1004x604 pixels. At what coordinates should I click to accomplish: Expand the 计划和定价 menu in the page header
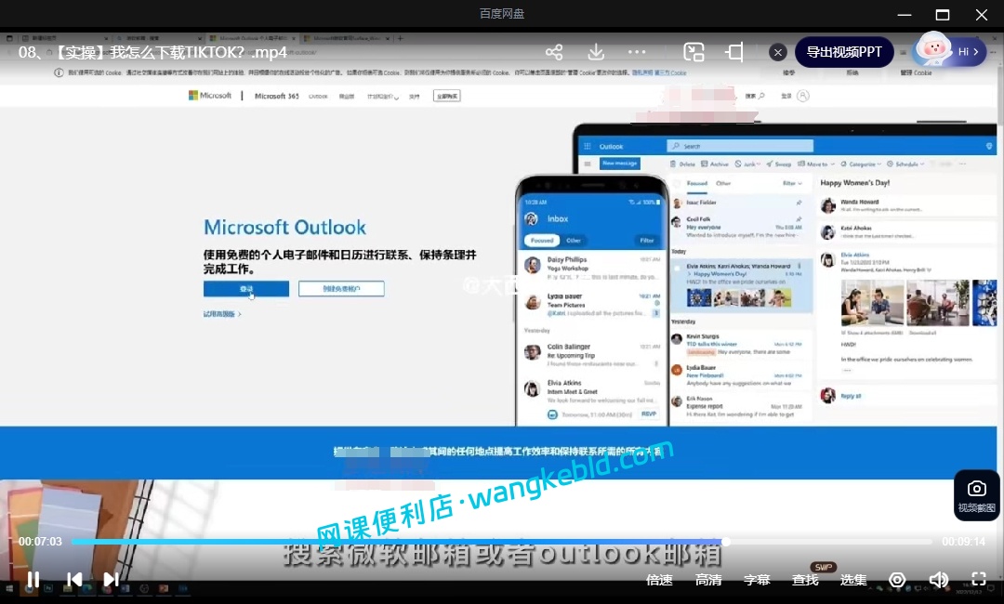tap(383, 97)
